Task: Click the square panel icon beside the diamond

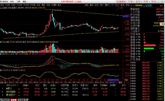Action: tap(121, 8)
